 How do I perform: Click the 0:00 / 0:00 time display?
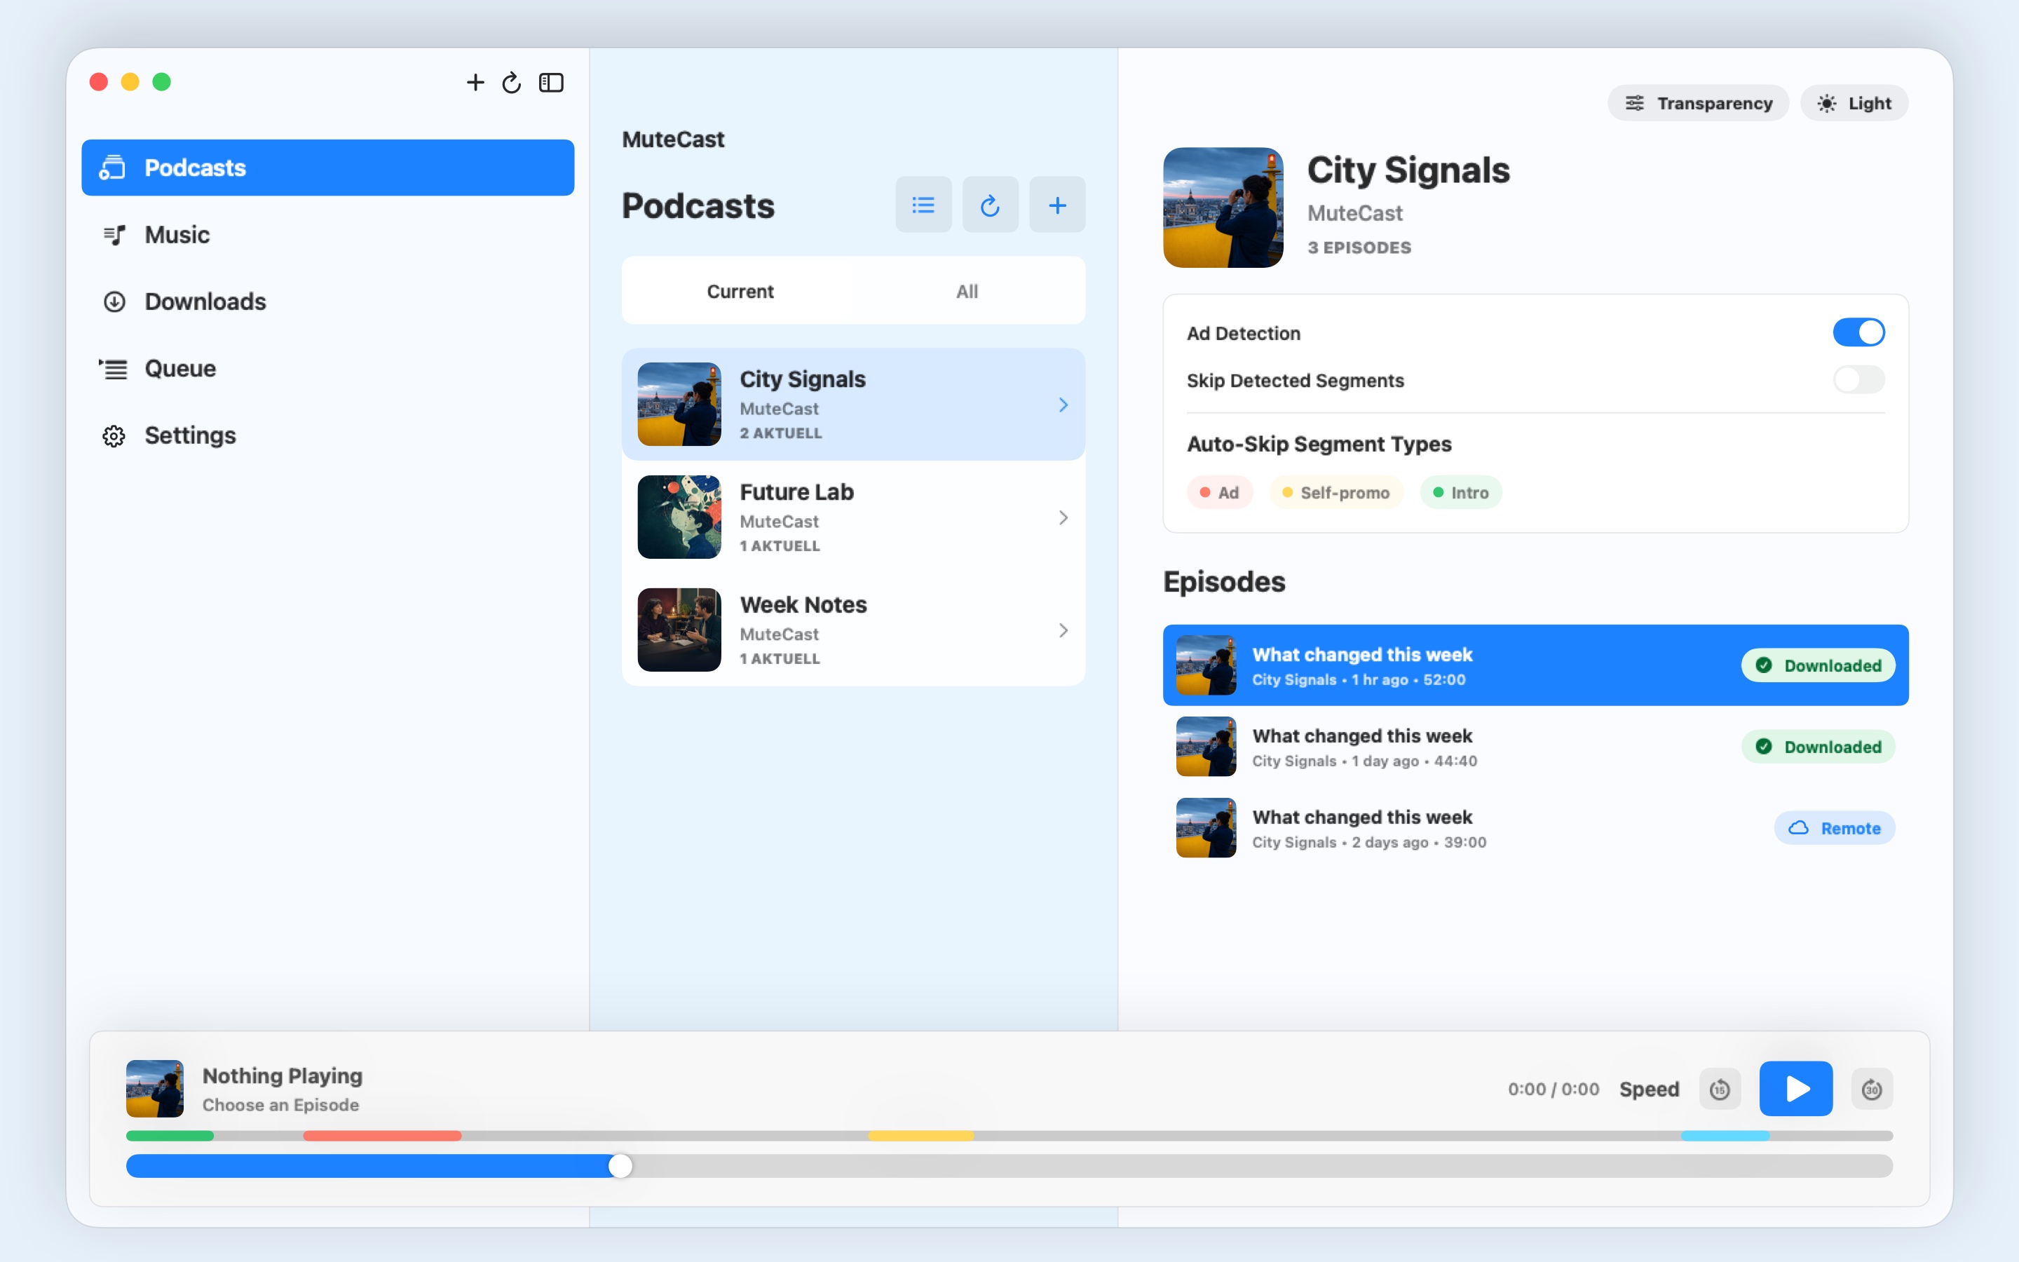tap(1554, 1090)
